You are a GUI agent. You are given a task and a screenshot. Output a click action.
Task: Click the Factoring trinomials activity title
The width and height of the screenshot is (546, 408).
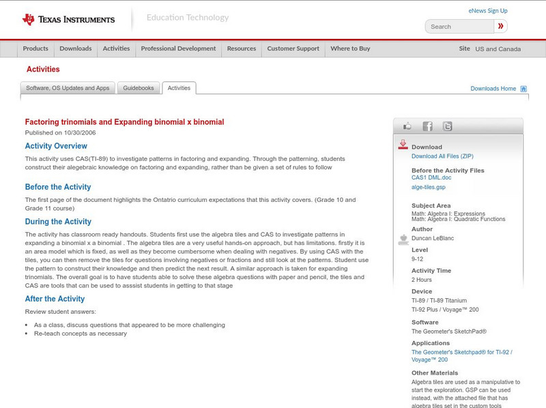(x=124, y=122)
